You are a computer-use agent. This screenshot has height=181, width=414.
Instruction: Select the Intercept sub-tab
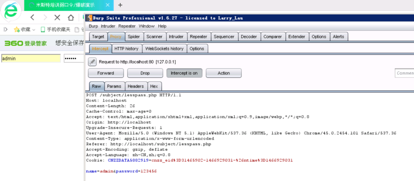tap(100, 48)
